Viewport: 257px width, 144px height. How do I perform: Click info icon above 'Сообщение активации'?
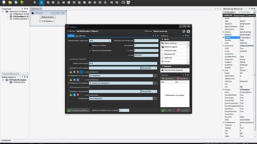click(74, 72)
